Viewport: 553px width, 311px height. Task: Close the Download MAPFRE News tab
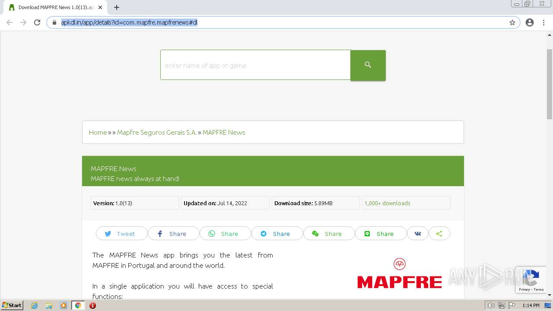100,7
